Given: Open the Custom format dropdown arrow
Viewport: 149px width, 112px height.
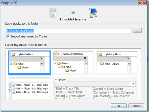Looking at the screenshot, I should (x=133, y=84).
